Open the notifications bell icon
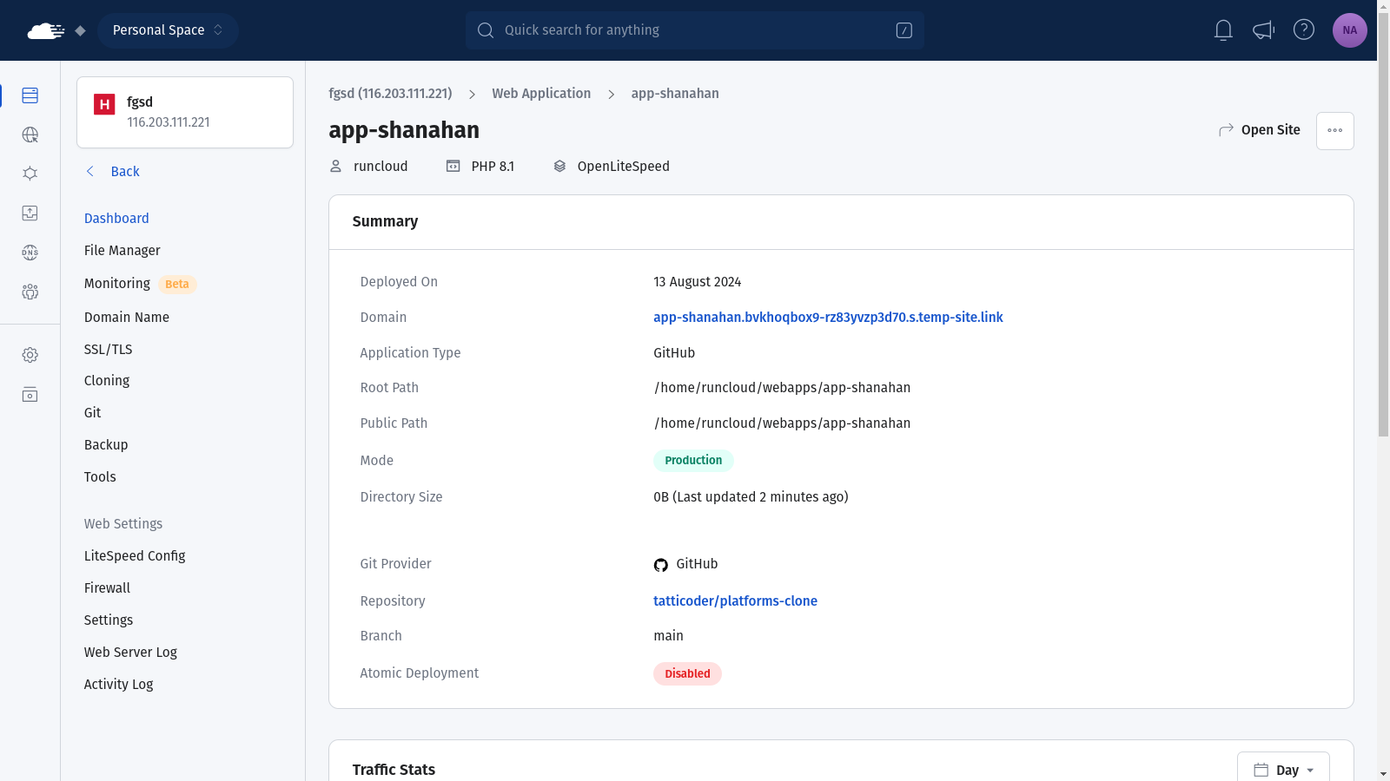Screen dimensions: 1390x781 1223,30
